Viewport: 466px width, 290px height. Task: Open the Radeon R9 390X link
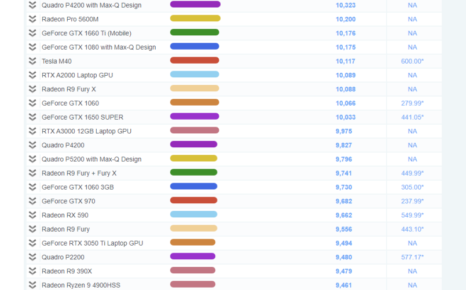pos(67,271)
